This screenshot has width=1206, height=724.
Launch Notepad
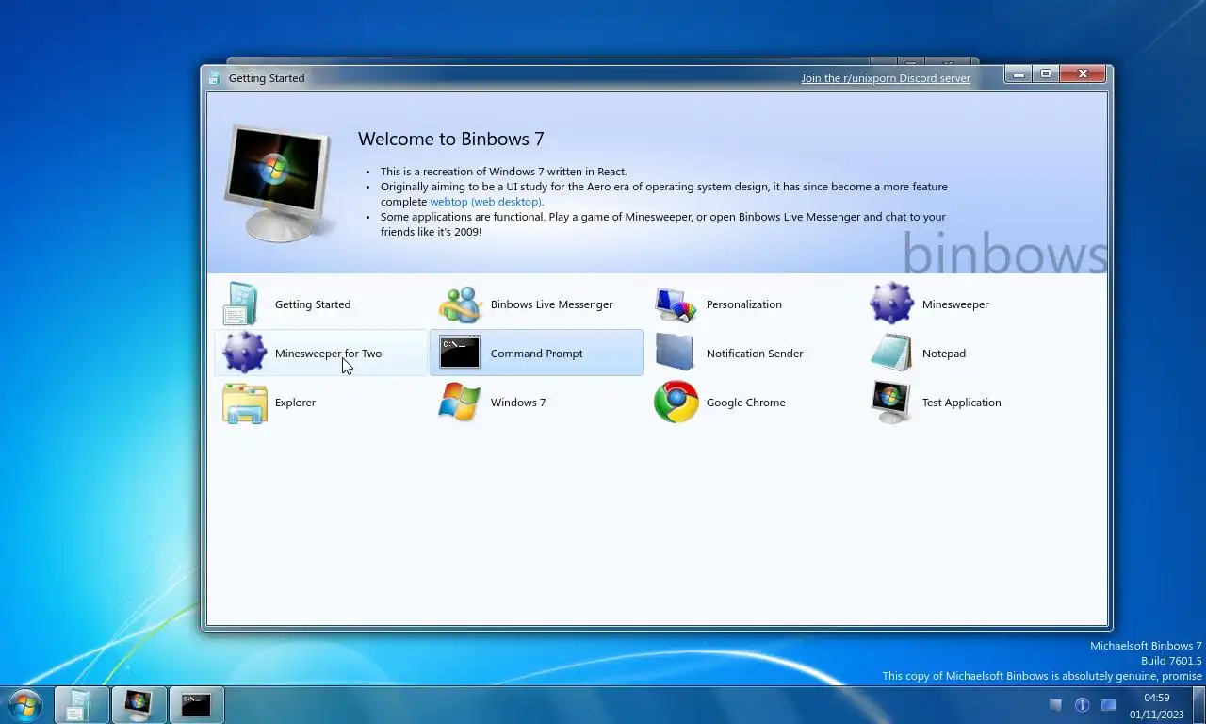(968, 354)
